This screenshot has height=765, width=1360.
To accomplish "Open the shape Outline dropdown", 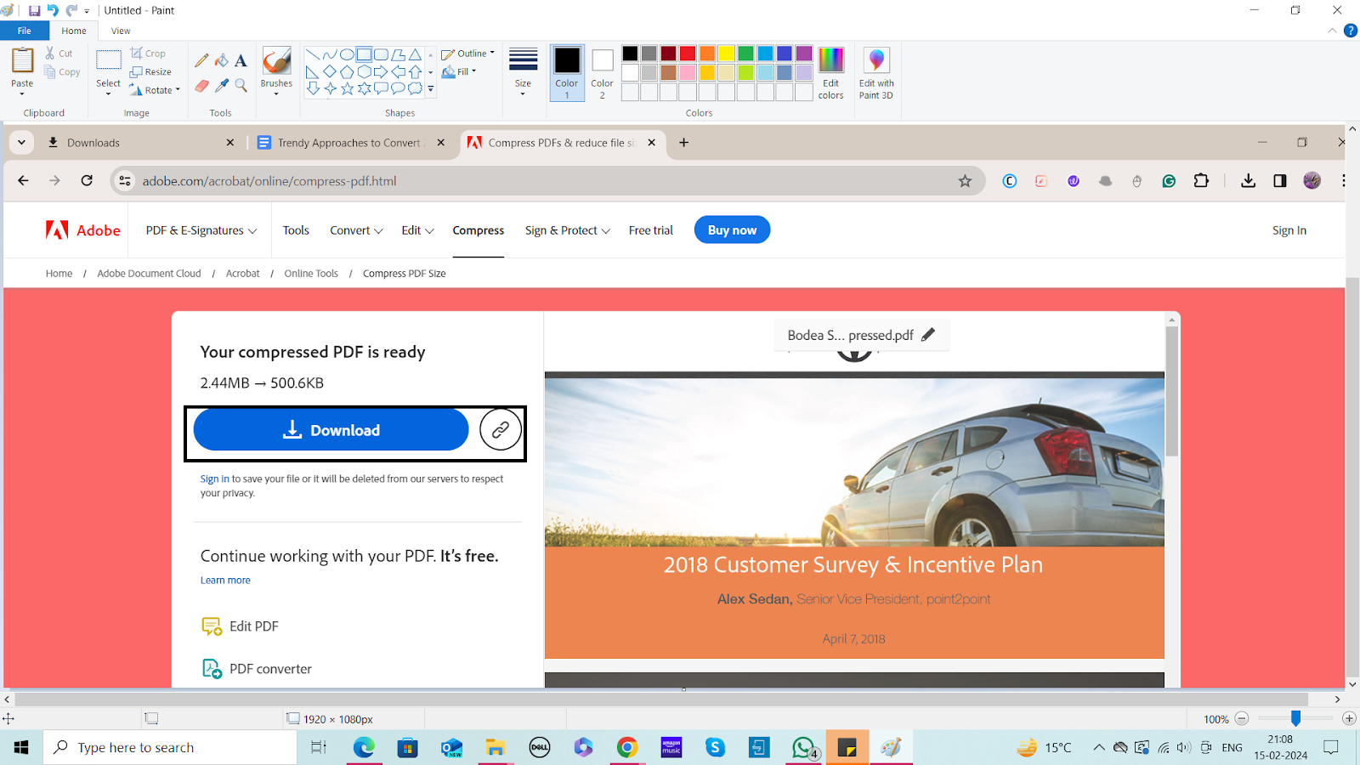I will click(x=467, y=54).
